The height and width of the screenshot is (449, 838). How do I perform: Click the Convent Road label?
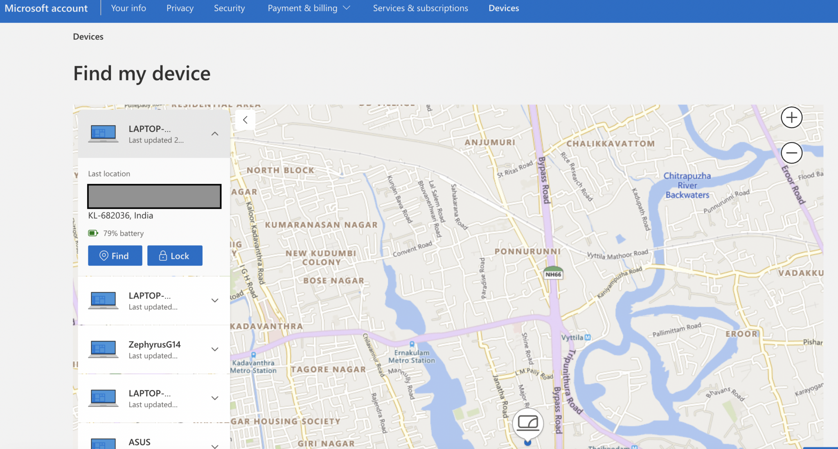[412, 249]
